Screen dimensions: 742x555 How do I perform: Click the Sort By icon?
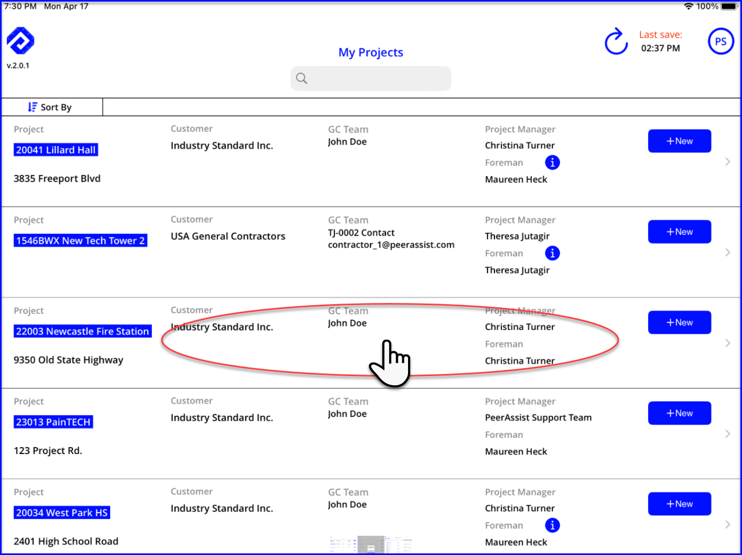pyautogui.click(x=32, y=107)
